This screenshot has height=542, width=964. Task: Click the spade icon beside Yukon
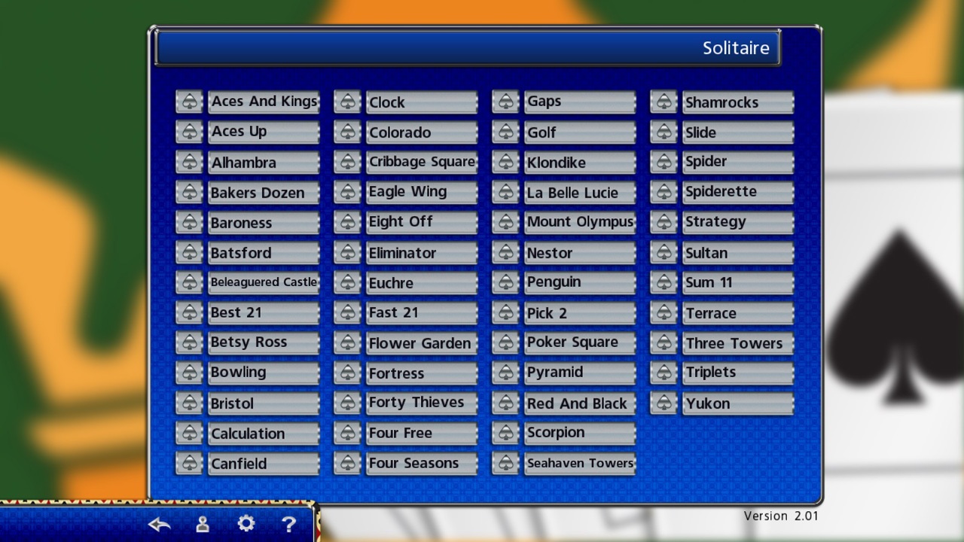pyautogui.click(x=664, y=403)
